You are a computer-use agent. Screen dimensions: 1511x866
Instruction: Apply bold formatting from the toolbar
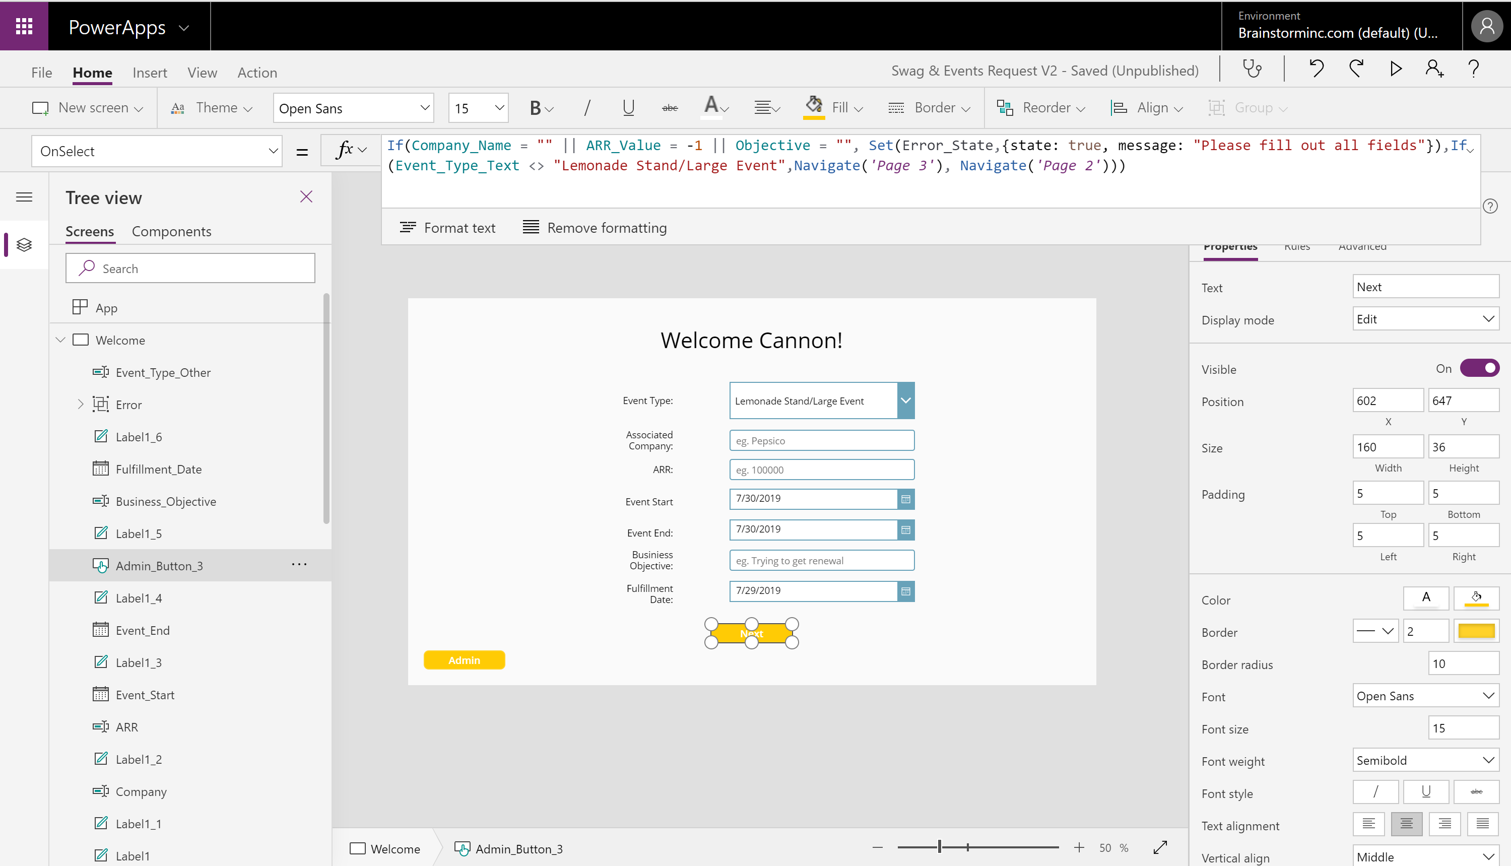point(536,108)
